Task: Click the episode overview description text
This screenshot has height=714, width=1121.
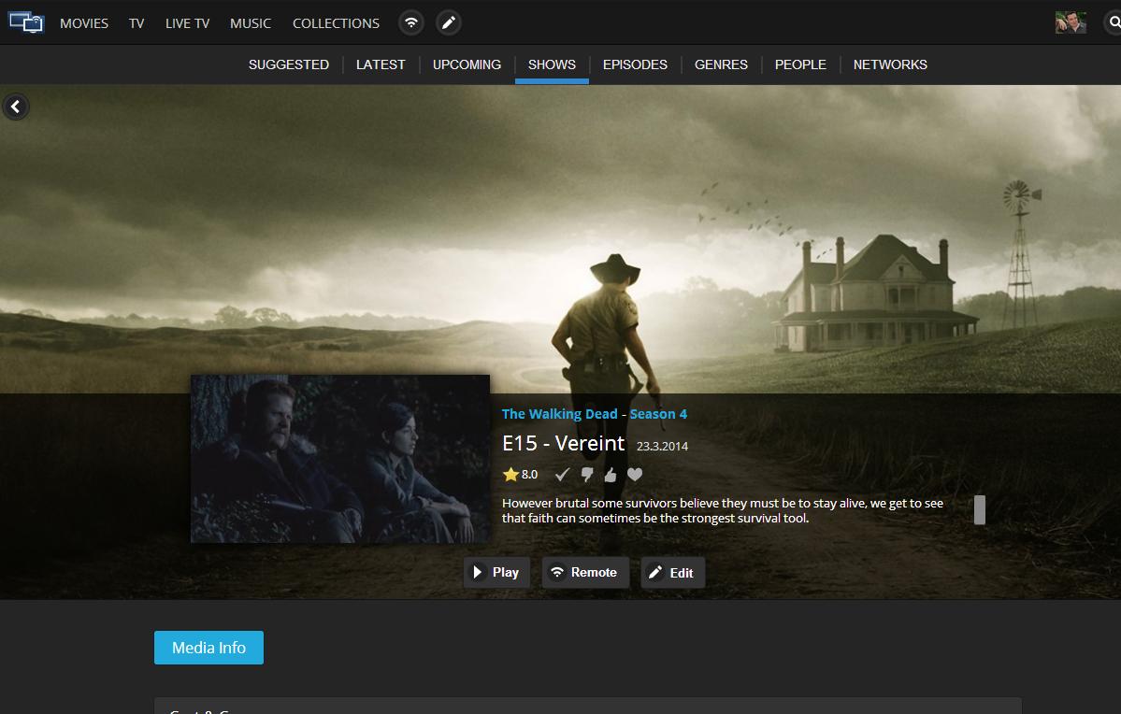Action: [x=723, y=510]
